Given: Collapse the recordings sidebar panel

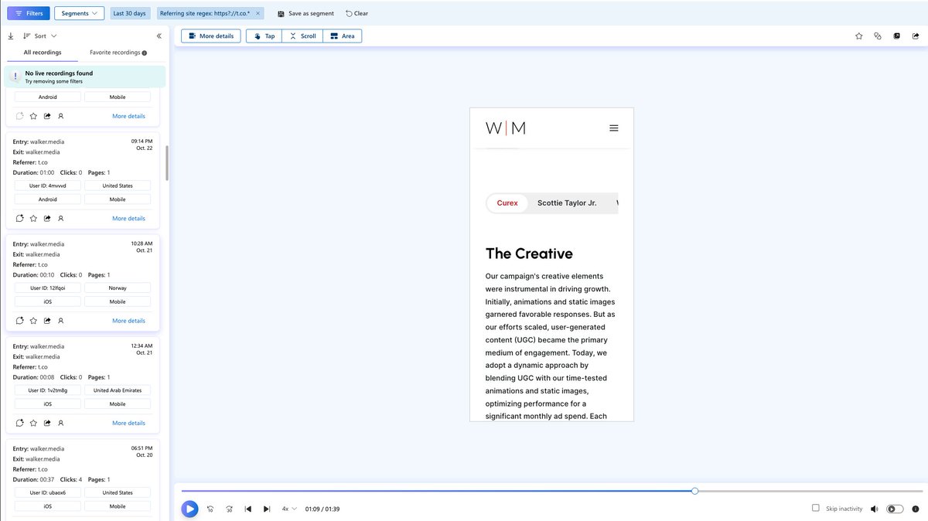Looking at the screenshot, I should [x=159, y=36].
